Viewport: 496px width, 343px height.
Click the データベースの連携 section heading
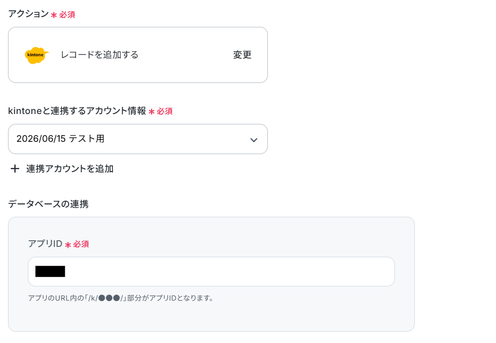[x=48, y=204]
